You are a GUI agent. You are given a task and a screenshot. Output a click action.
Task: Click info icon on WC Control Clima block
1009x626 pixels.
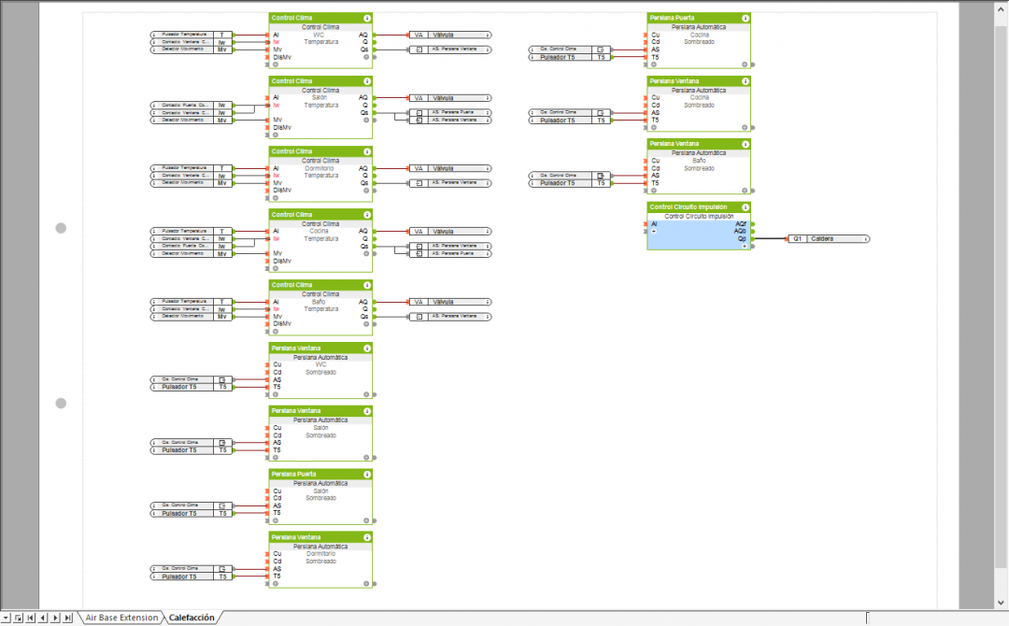tap(367, 18)
